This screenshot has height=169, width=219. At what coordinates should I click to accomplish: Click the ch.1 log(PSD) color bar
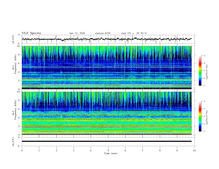(200, 71)
